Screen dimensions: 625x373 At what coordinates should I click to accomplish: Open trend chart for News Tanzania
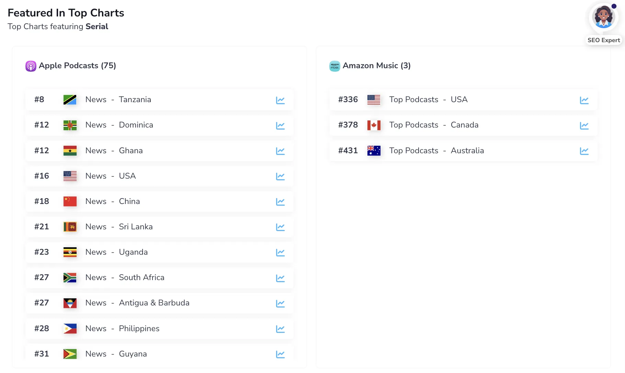[x=280, y=100]
